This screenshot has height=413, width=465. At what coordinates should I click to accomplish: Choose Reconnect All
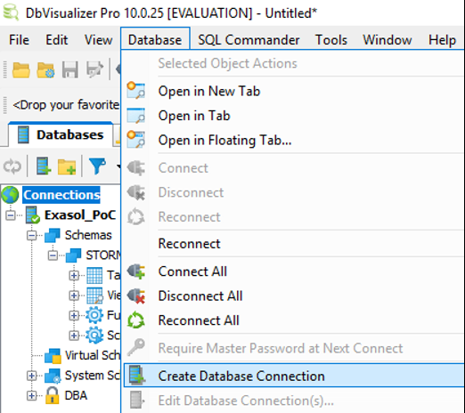click(x=293, y=320)
